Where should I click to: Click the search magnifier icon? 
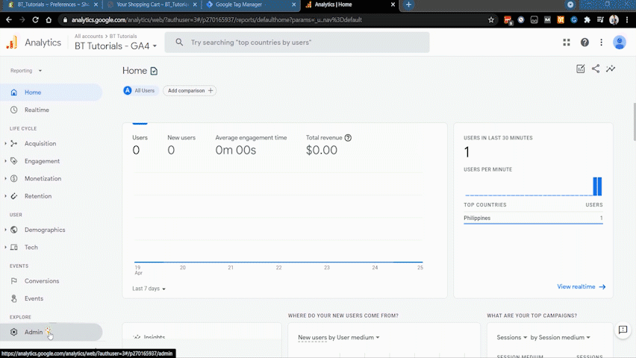[179, 43]
